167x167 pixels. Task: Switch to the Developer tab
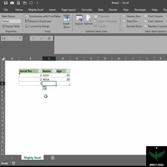[x=140, y=10]
